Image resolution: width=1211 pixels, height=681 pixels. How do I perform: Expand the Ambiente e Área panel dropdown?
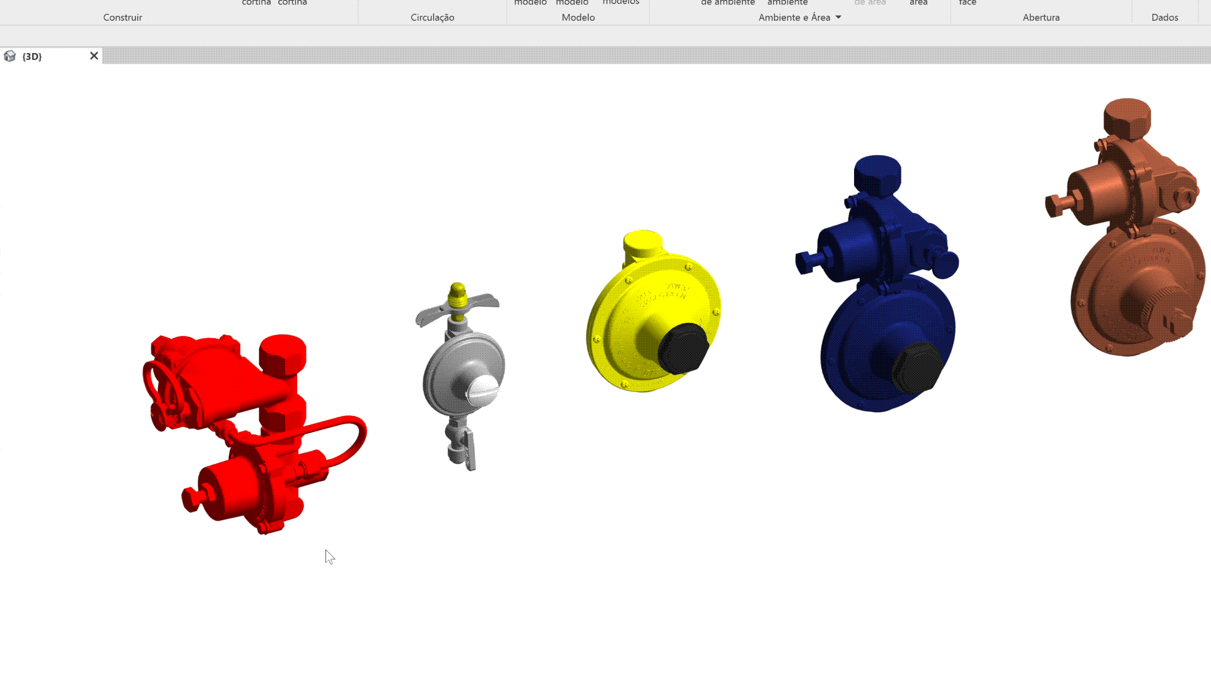tap(838, 17)
